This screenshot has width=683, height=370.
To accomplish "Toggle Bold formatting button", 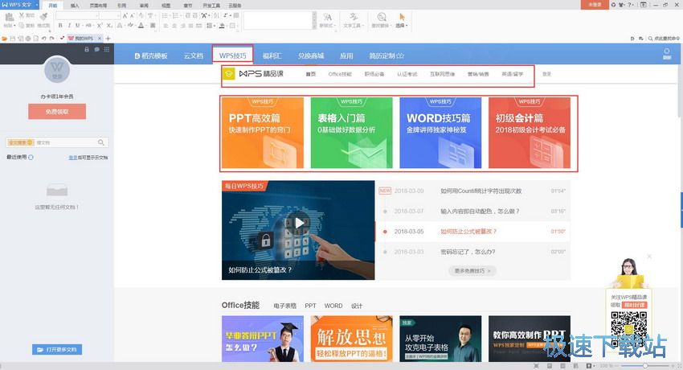I will [x=60, y=26].
